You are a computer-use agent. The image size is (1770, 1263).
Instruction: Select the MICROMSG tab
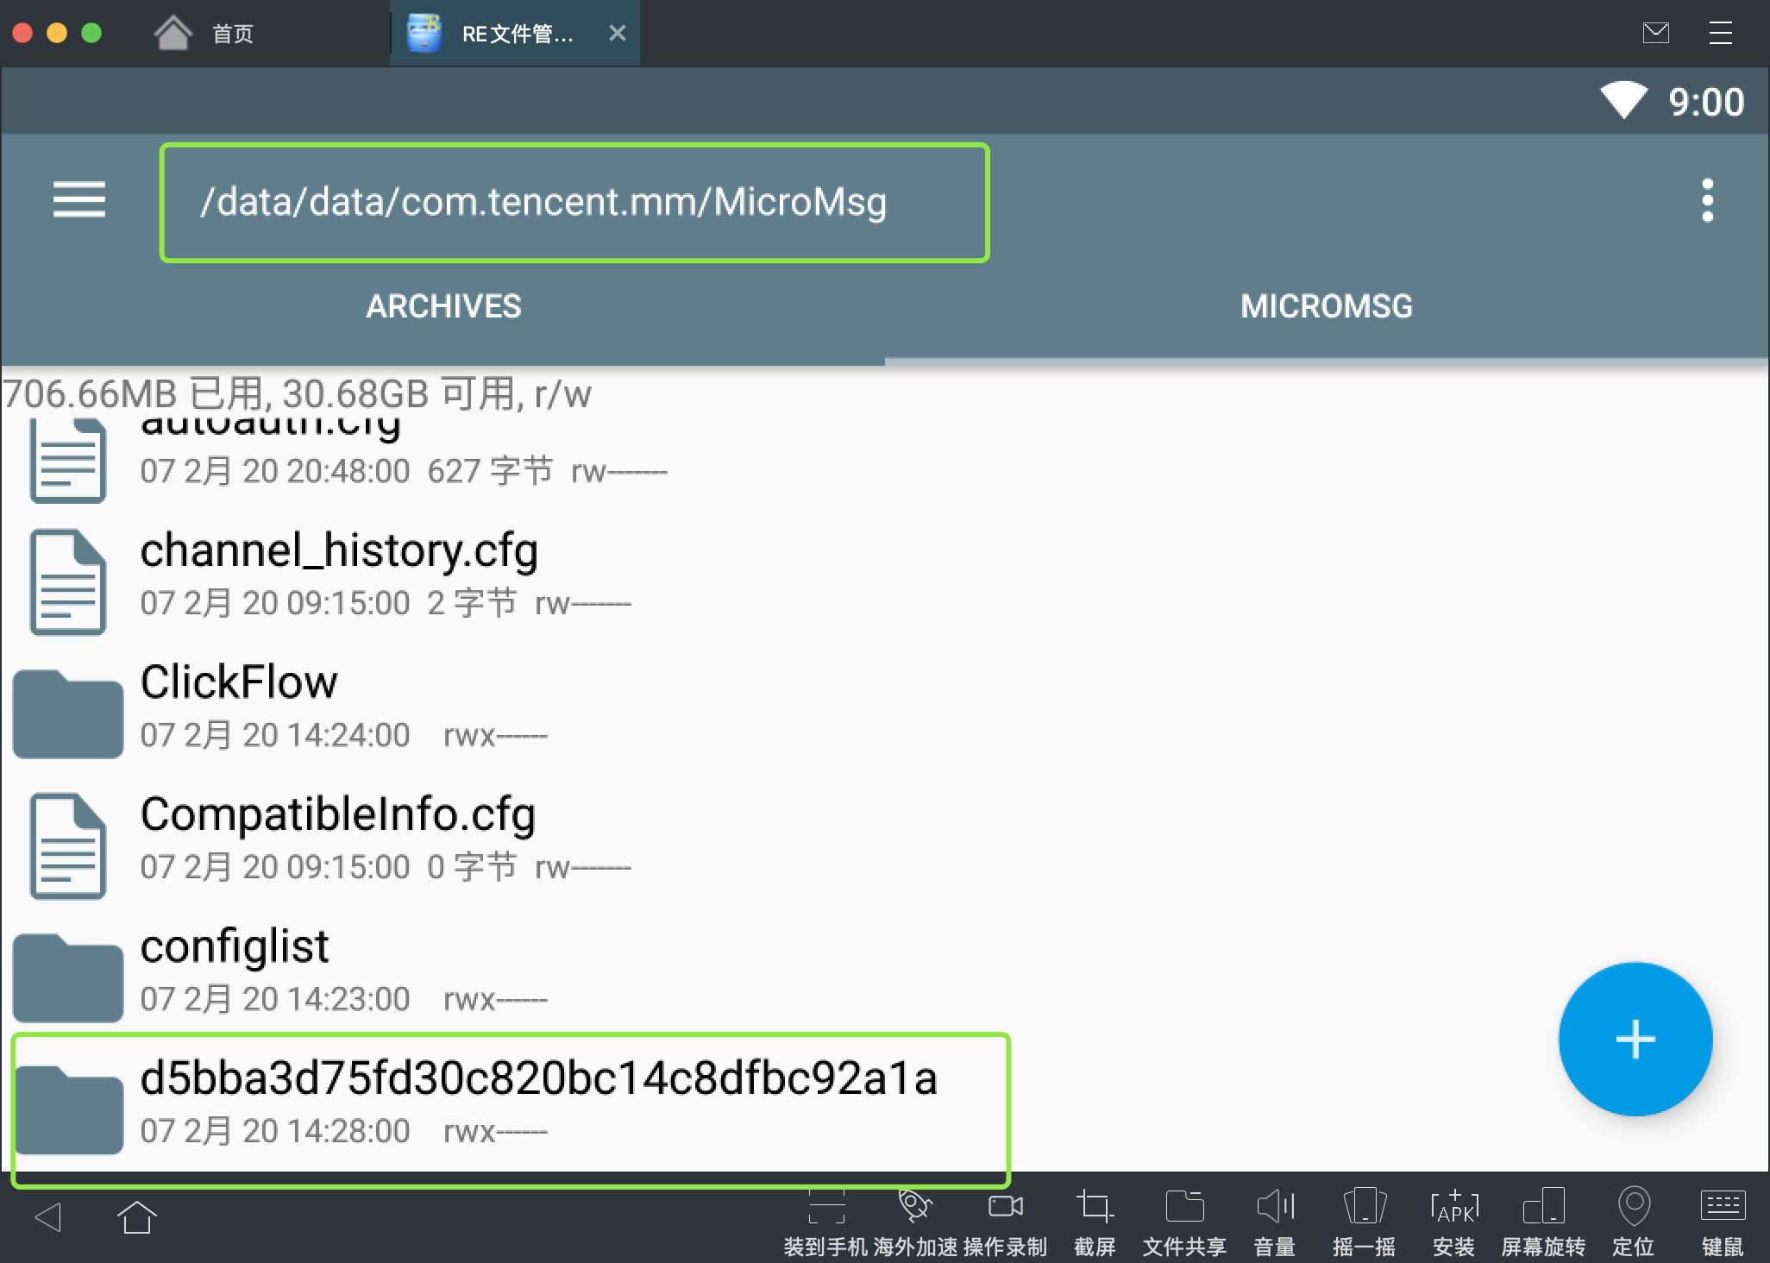tap(1326, 306)
